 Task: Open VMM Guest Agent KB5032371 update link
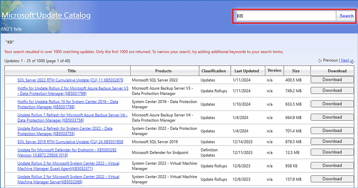click(x=68, y=166)
